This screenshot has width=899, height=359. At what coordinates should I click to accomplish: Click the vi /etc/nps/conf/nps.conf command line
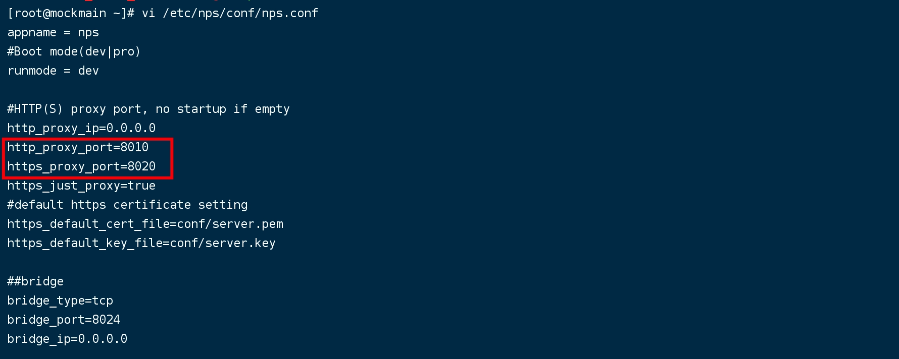pos(230,13)
